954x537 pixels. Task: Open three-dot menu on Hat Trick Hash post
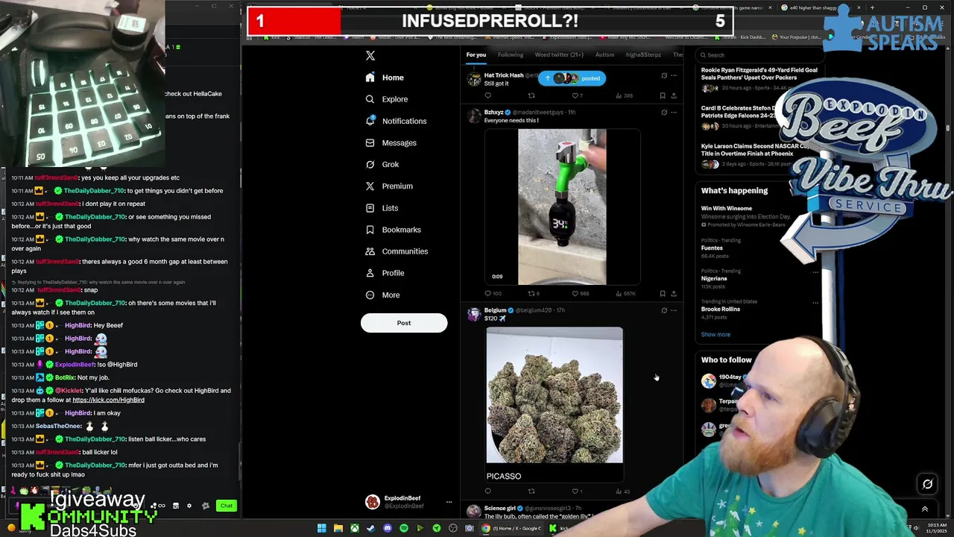(674, 75)
